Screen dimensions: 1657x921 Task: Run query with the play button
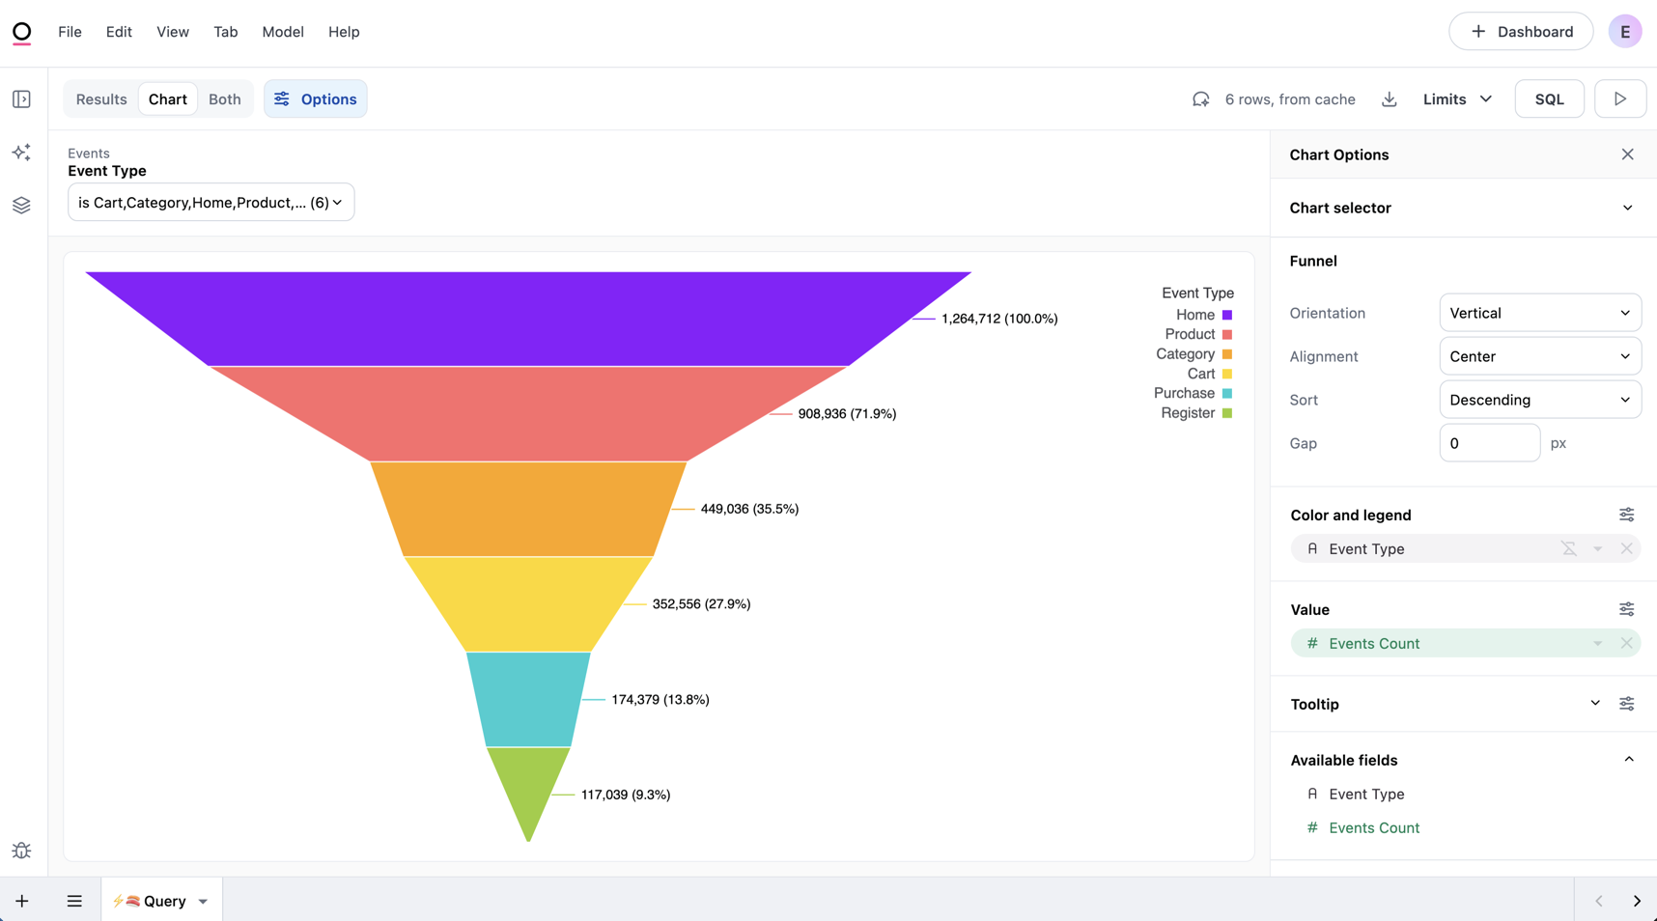[x=1620, y=98]
